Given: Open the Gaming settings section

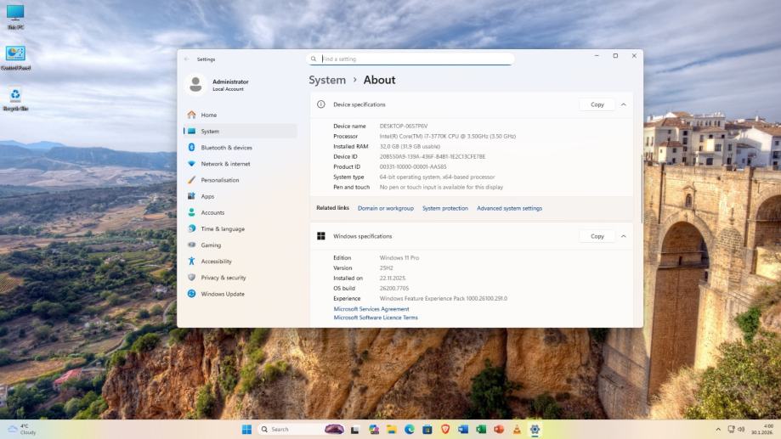Looking at the screenshot, I should coord(211,245).
